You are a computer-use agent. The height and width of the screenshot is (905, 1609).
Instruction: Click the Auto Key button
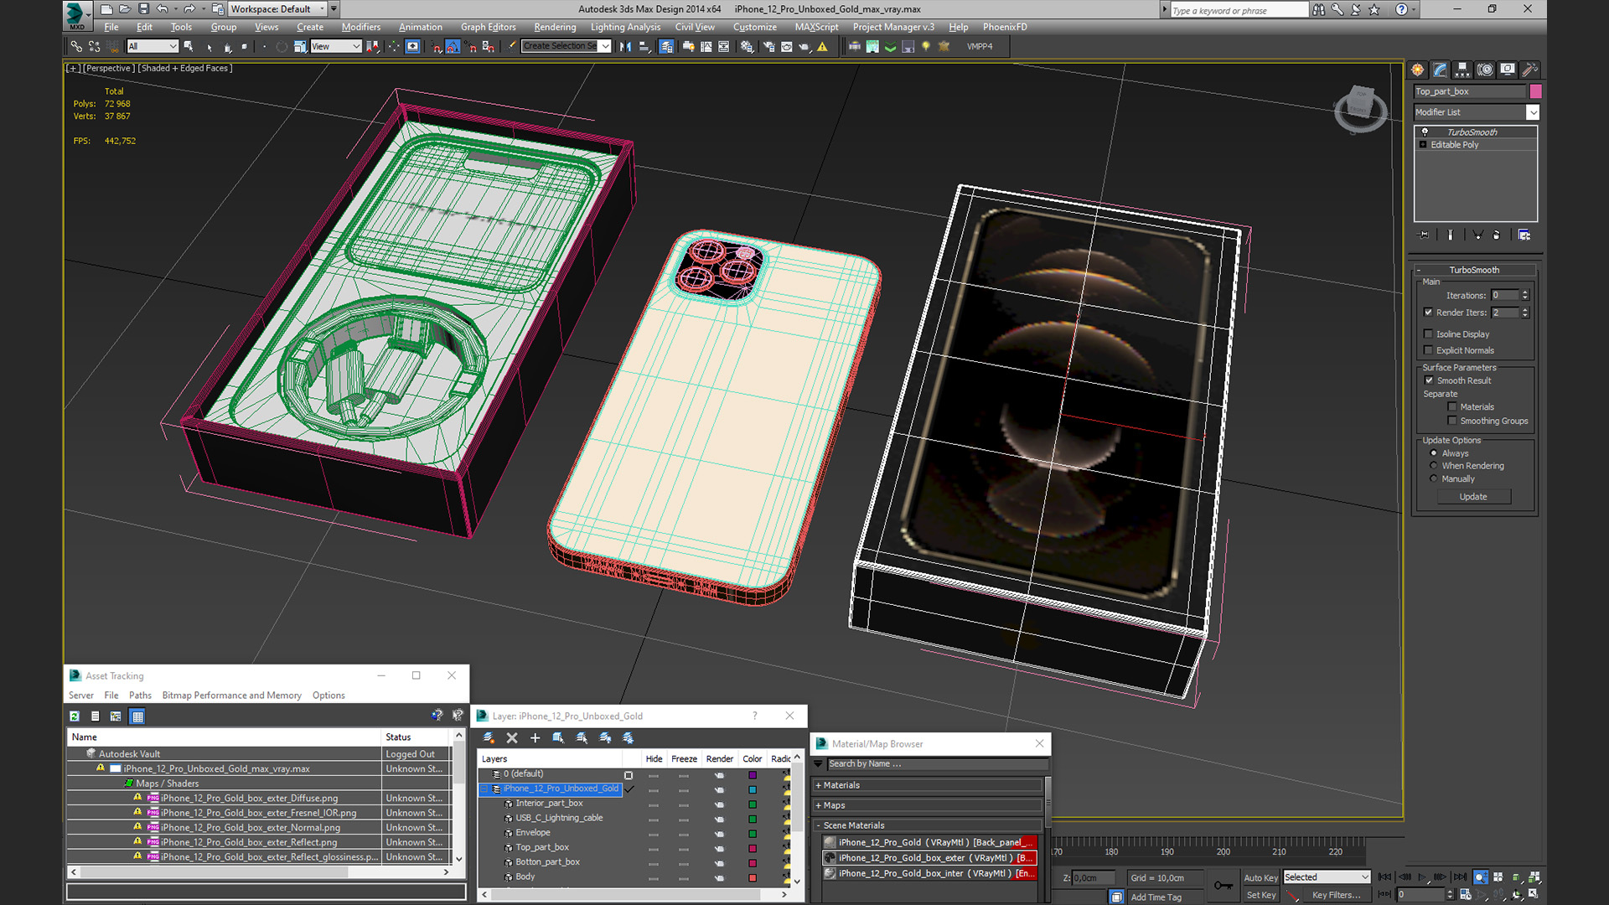1260,877
